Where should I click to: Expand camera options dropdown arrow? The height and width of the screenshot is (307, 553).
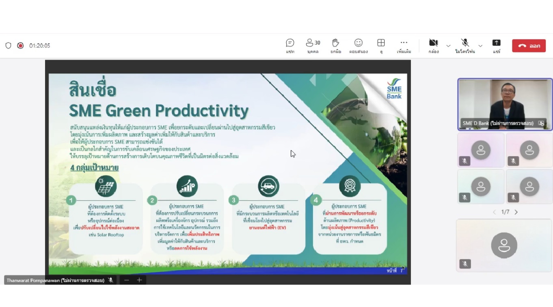[x=448, y=46]
